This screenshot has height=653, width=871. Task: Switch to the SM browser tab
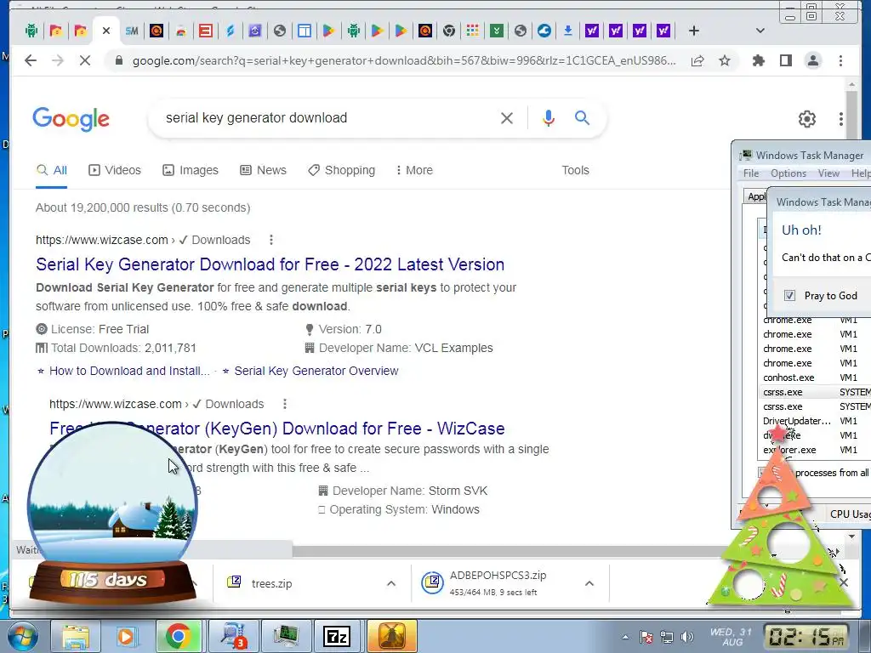coord(132,31)
